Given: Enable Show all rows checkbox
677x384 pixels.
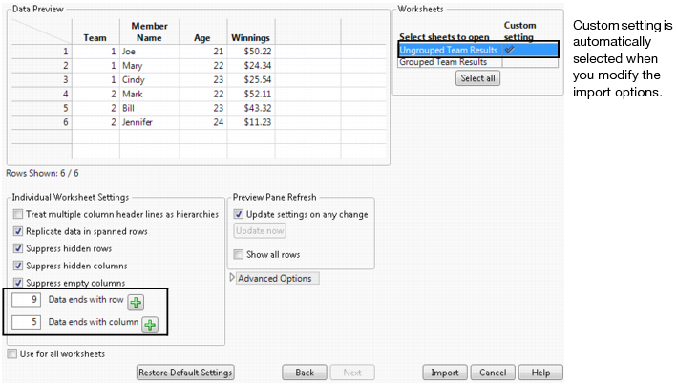Looking at the screenshot, I should [240, 255].
